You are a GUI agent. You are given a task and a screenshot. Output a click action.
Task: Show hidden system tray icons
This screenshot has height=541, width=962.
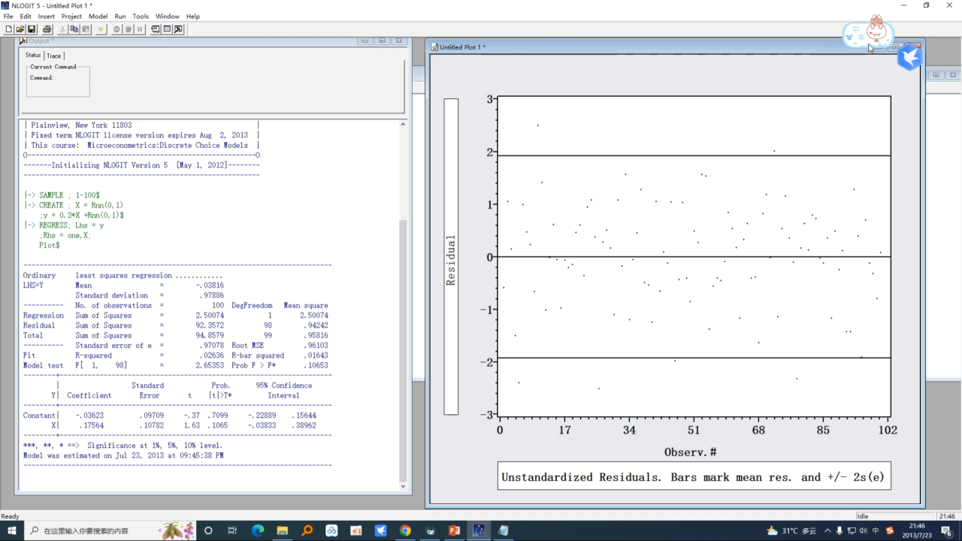click(827, 530)
